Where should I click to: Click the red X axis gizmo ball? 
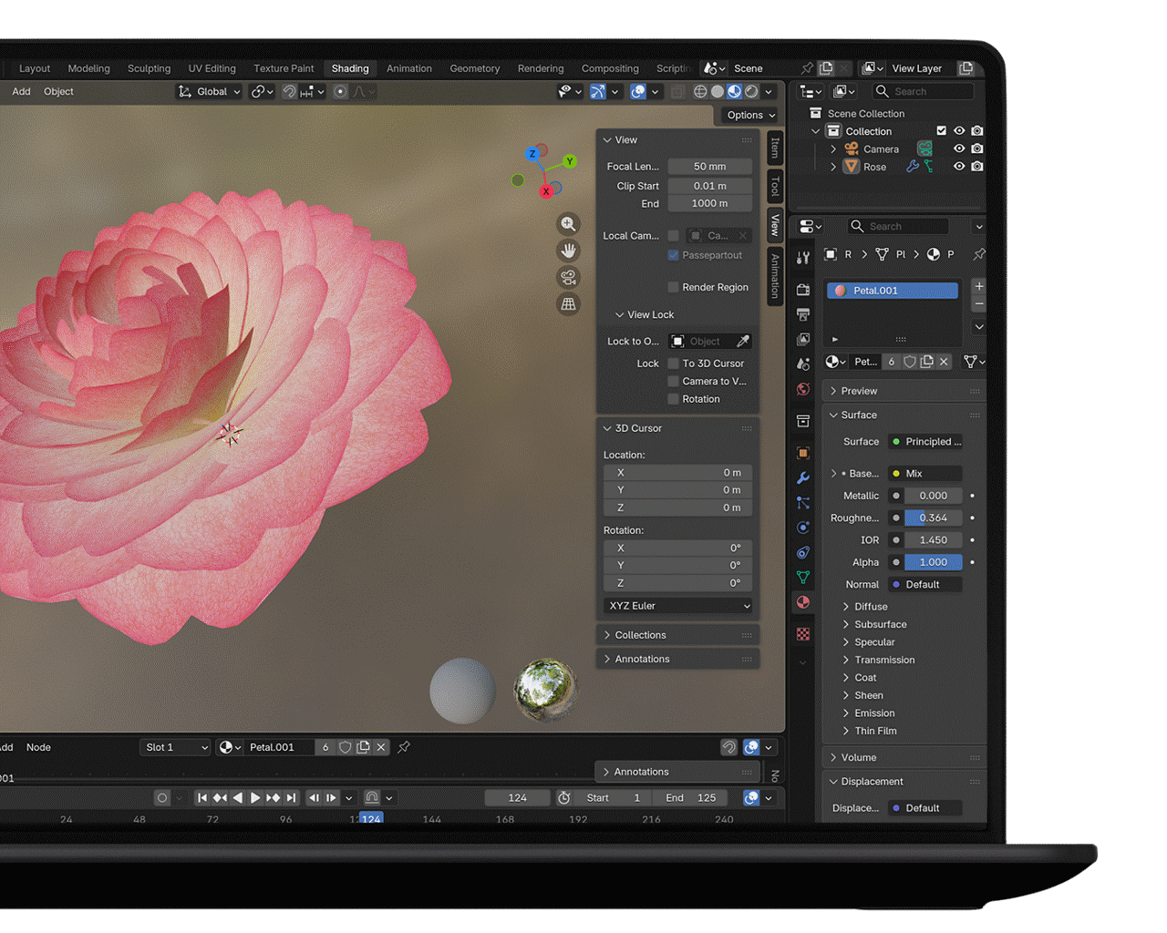[x=546, y=191]
